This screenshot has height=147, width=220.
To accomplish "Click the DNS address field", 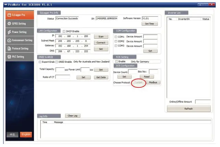I will pos(73,51).
